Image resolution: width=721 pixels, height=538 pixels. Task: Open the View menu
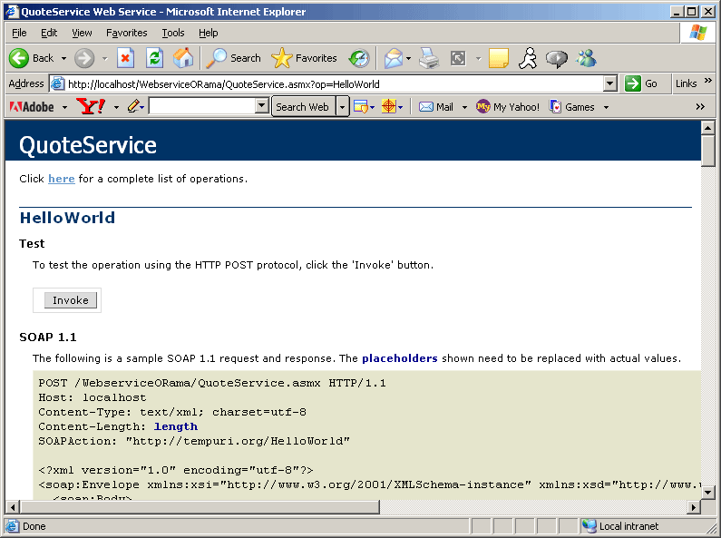(82, 33)
